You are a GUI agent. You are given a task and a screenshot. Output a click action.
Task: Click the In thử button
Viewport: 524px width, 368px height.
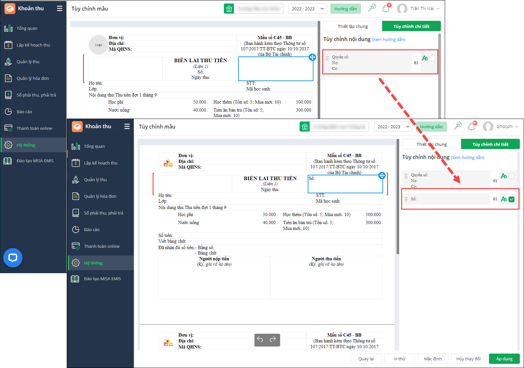click(399, 359)
